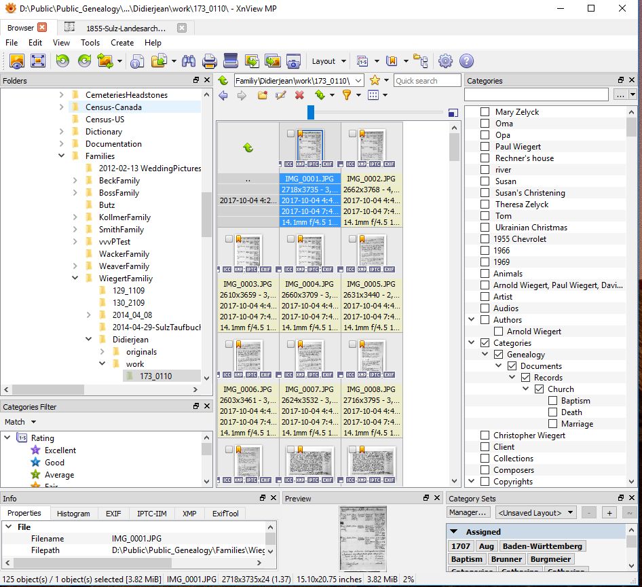Image resolution: width=642 pixels, height=587 pixels.
Task: Click the Manager... button in Category Sets
Action: (468, 513)
